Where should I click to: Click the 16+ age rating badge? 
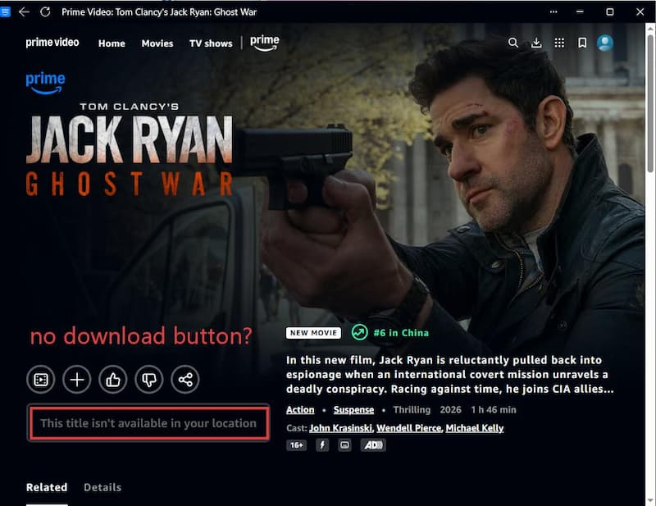[297, 444]
